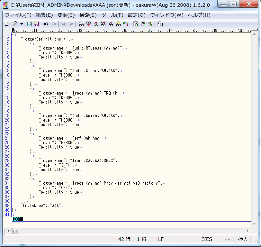Open the ファイル(F) menu
This screenshot has height=247, width=261.
click(x=18, y=15)
